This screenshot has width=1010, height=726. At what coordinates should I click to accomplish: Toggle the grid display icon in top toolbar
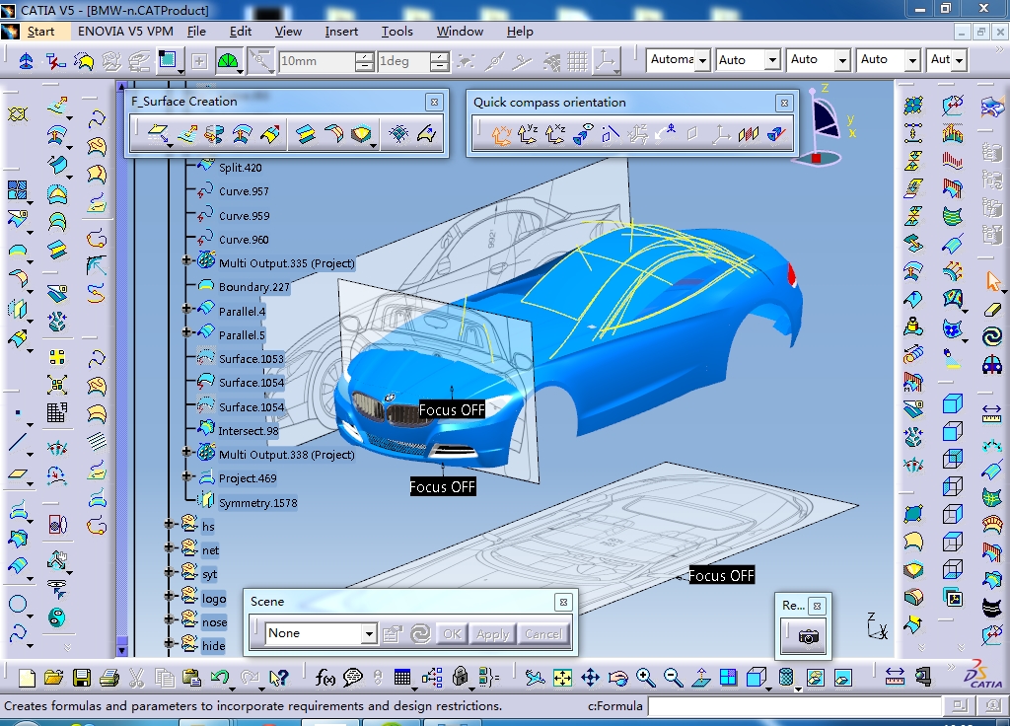tap(577, 61)
